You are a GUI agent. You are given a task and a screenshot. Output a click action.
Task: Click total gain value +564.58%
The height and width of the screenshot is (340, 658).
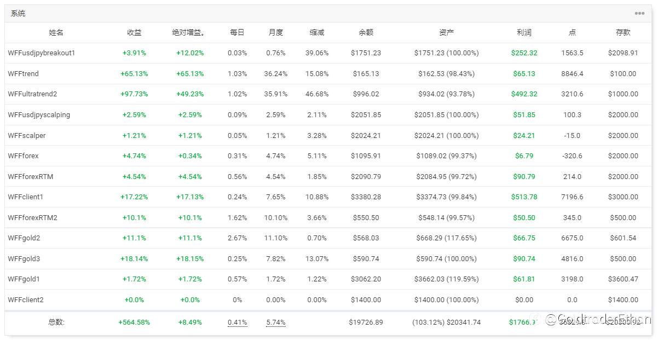pyautogui.click(x=134, y=322)
